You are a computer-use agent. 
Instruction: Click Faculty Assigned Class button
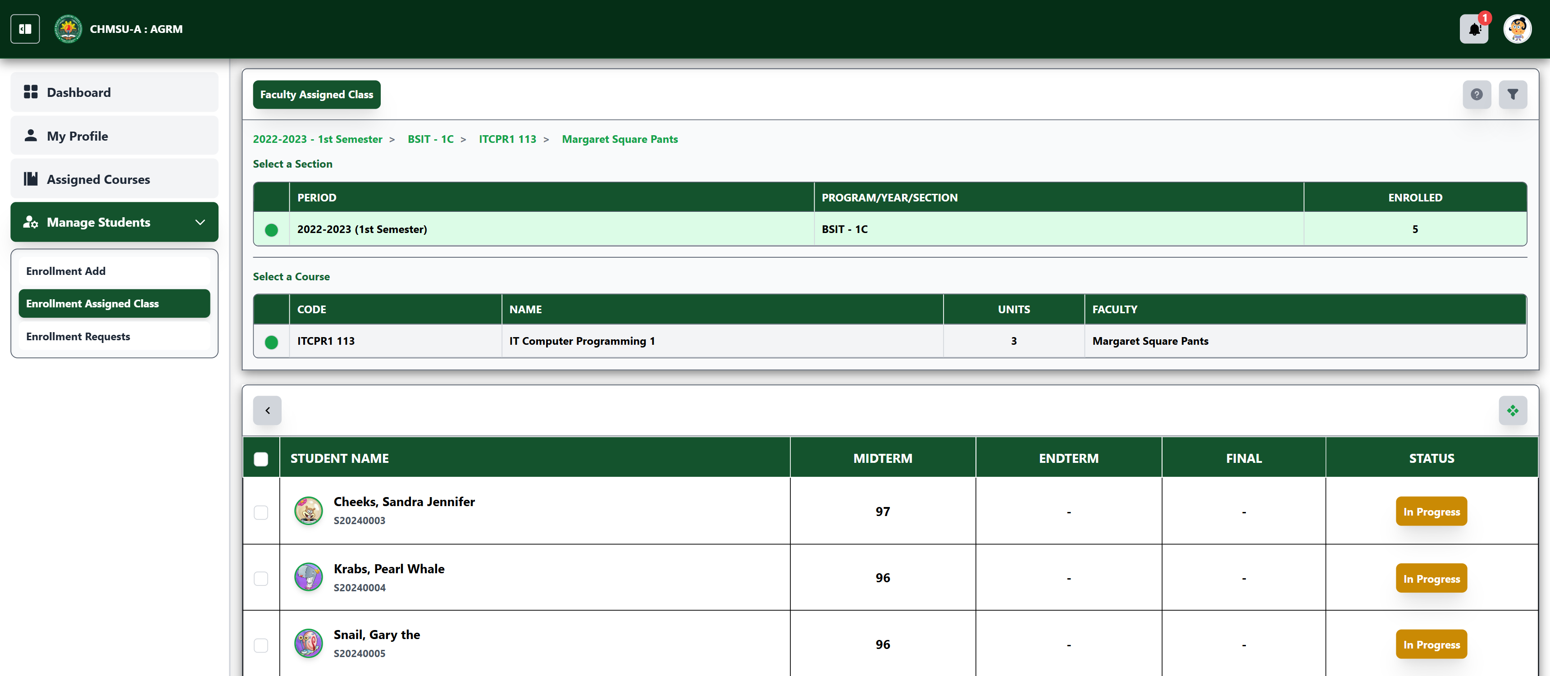click(x=316, y=95)
